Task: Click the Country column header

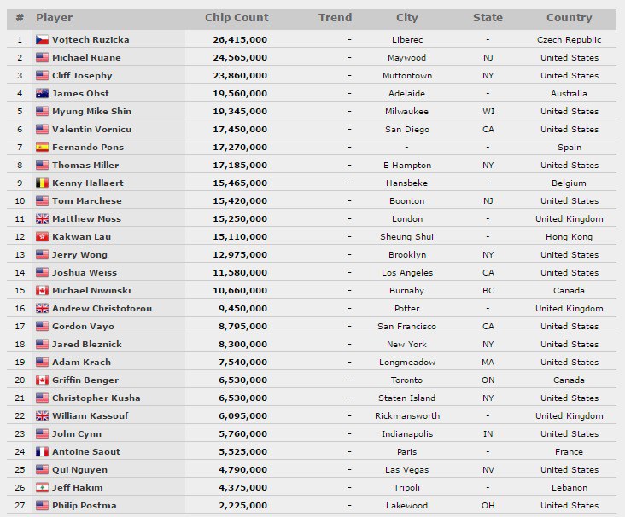Action: (x=569, y=18)
